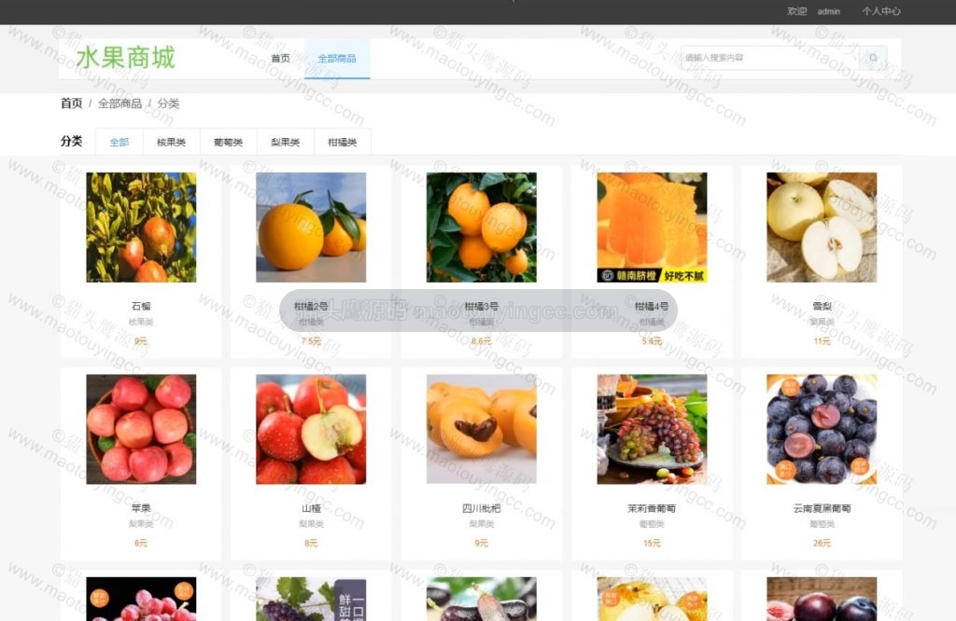Click the 四川枇杷 product name
The height and width of the screenshot is (621, 956).
click(481, 508)
